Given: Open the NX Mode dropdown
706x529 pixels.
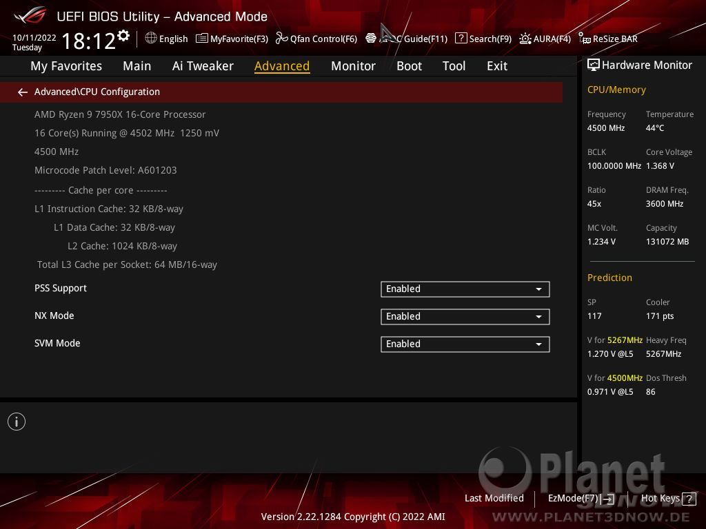Looking at the screenshot, I should 465,316.
